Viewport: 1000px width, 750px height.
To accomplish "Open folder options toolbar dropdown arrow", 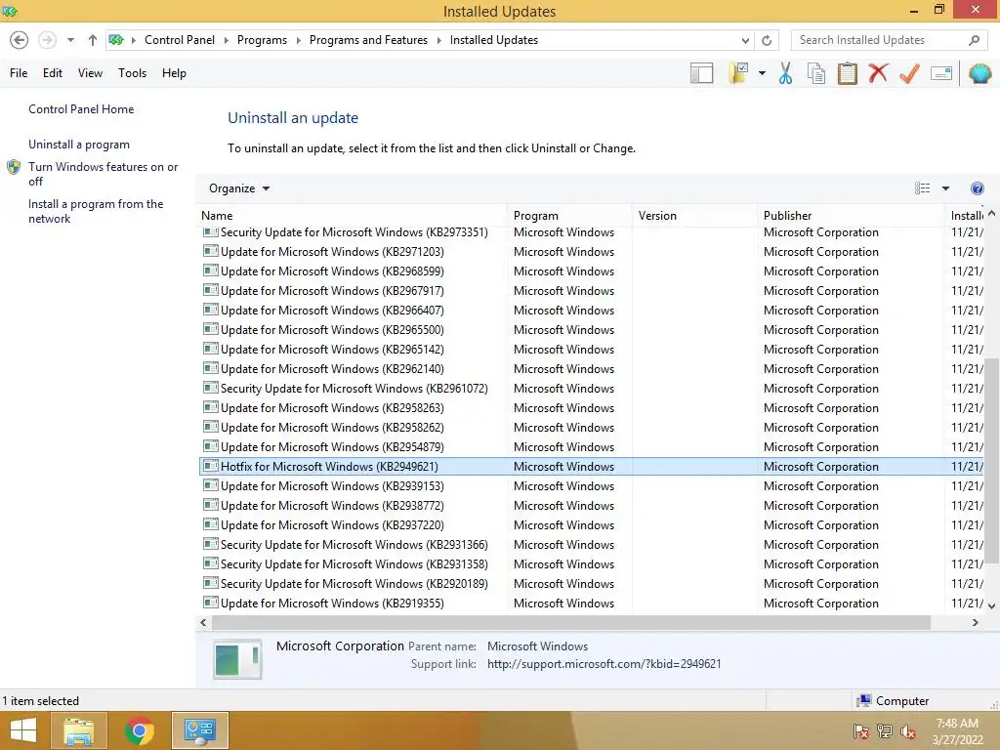I will [762, 73].
